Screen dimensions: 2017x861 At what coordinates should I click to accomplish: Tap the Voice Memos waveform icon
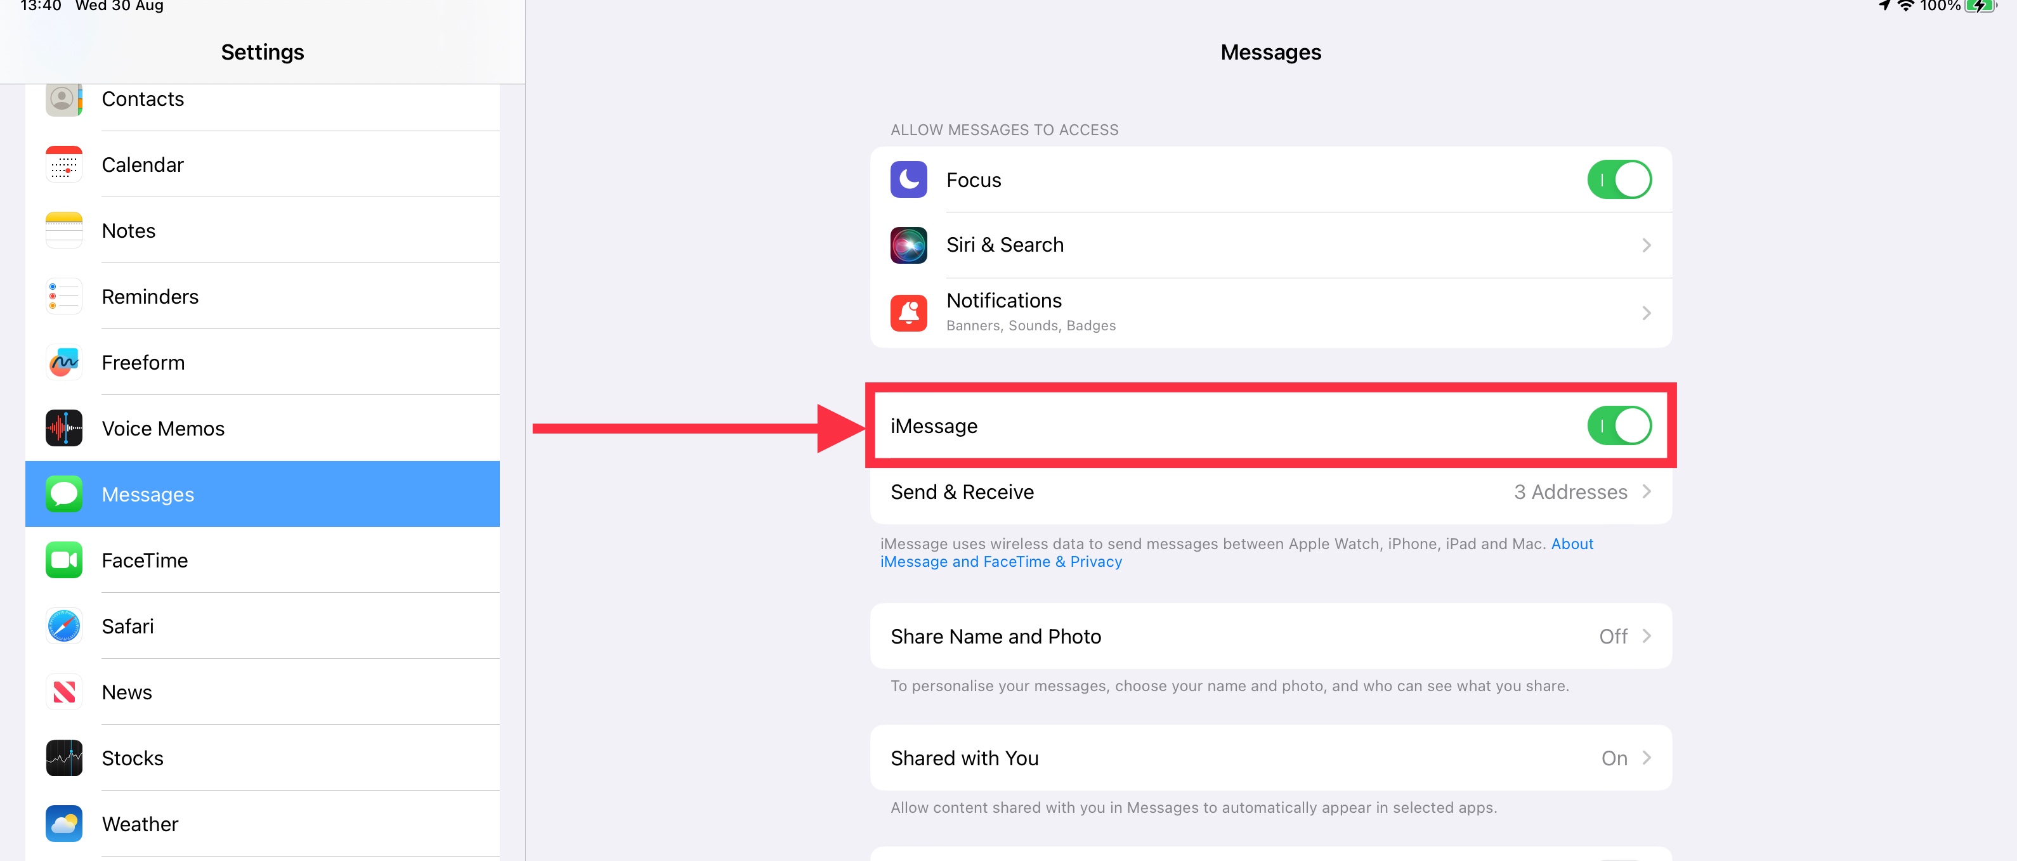tap(63, 428)
